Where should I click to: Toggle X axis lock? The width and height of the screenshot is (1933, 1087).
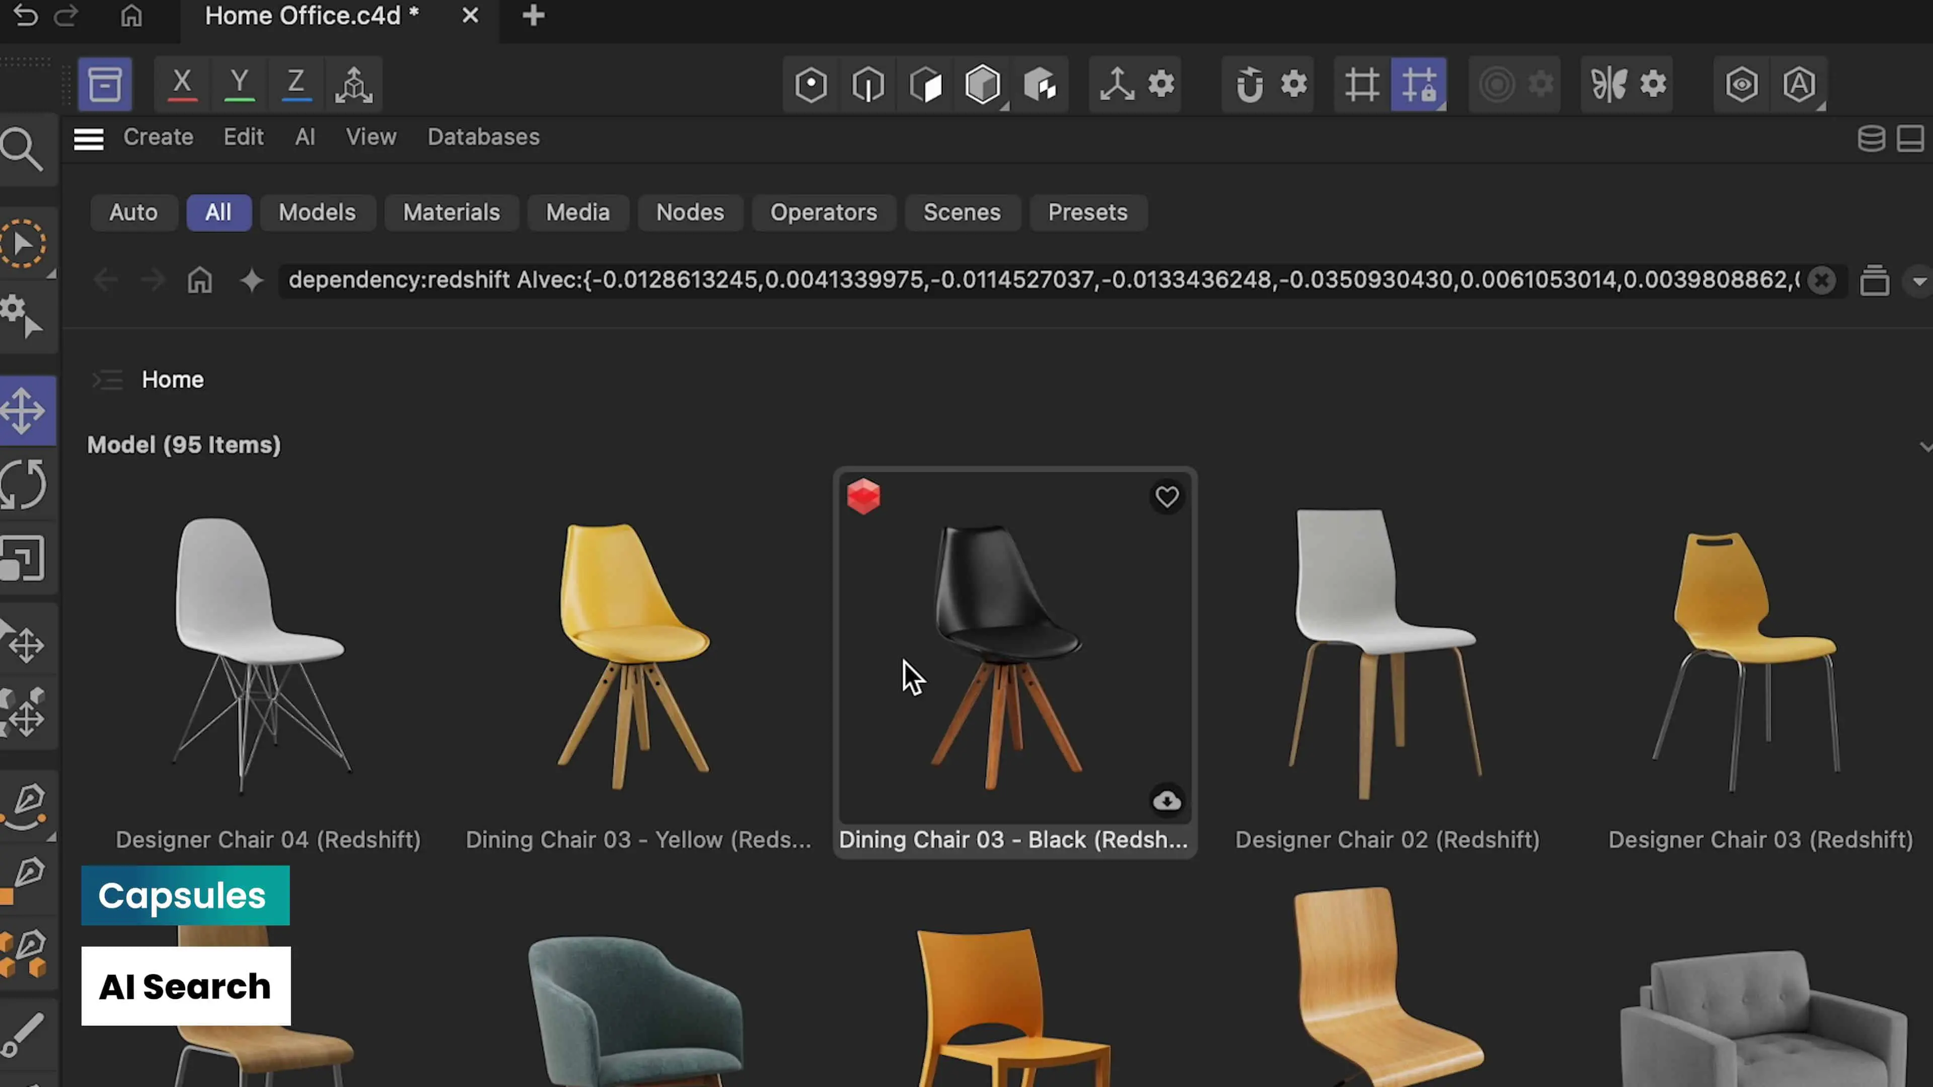(x=182, y=84)
